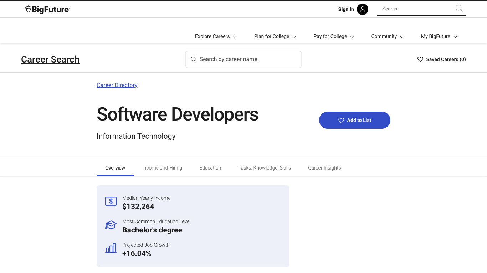487x273 pixels.
Task: Click the magnifier icon in top search
Action: [x=459, y=9]
